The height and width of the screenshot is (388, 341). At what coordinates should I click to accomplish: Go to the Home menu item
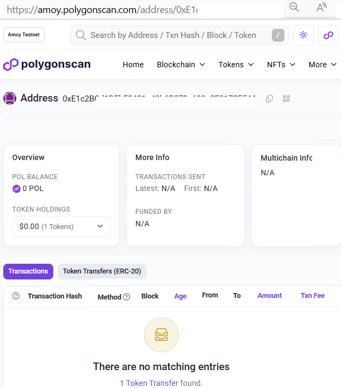pyautogui.click(x=133, y=65)
